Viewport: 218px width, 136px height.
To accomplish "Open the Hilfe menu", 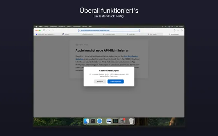I will pyautogui.click(x=90, y=26).
